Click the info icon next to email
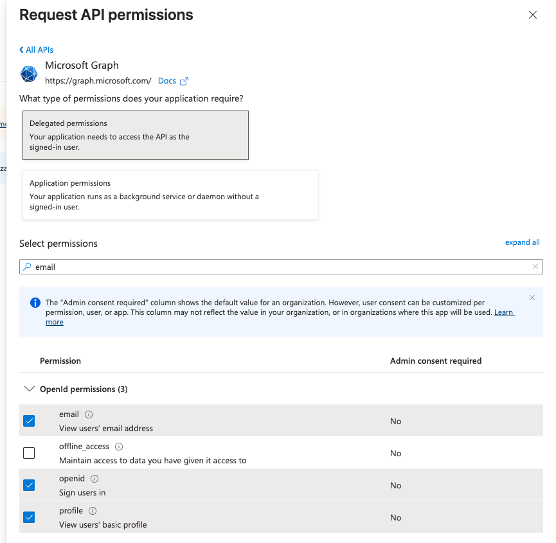Viewport: 556px width, 543px height. click(x=89, y=414)
